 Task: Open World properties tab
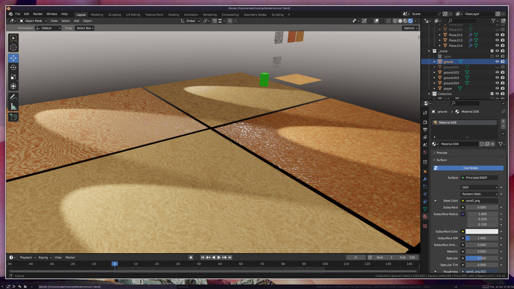[x=425, y=152]
